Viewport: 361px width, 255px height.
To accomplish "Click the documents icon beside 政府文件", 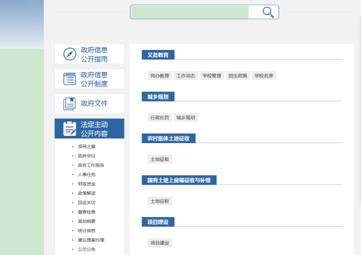I will point(69,103).
